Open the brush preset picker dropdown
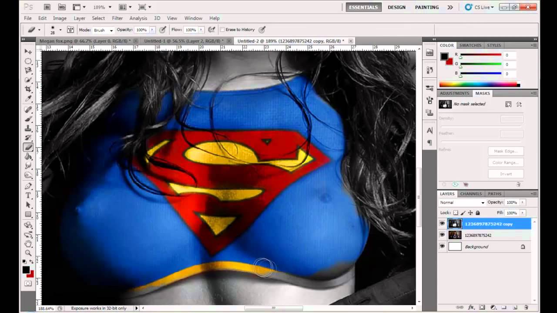This screenshot has height=313, width=557. (x=60, y=30)
